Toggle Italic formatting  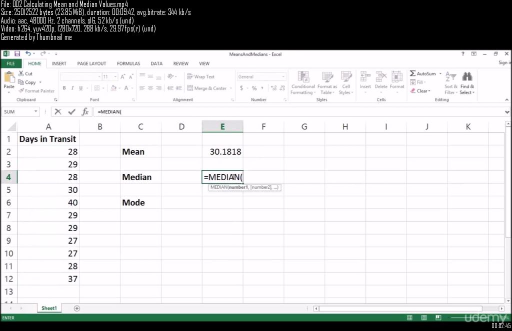click(72, 88)
